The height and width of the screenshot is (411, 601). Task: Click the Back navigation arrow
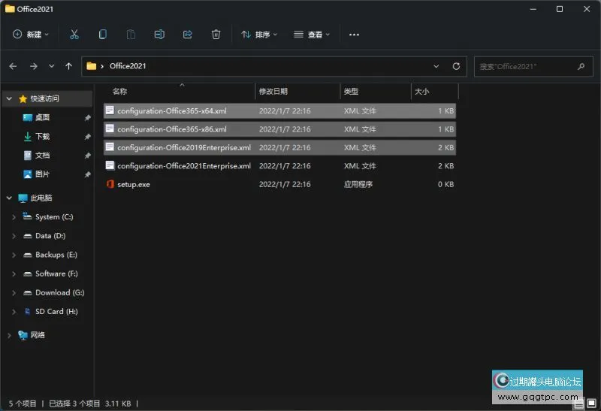tap(14, 66)
